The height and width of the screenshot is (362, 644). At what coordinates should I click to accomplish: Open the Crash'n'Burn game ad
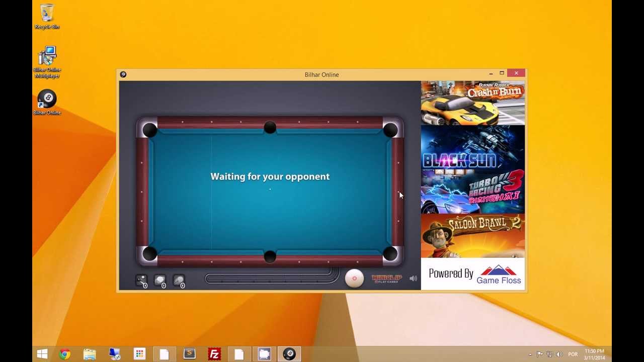point(473,103)
